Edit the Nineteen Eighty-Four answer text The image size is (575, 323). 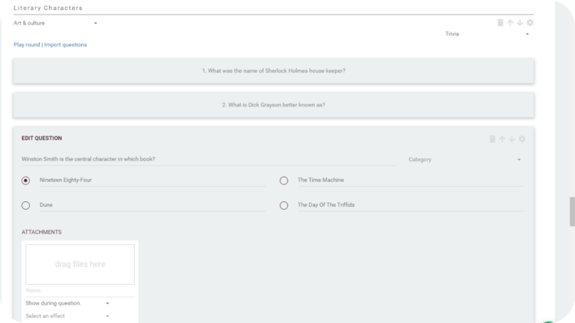[x=153, y=180]
